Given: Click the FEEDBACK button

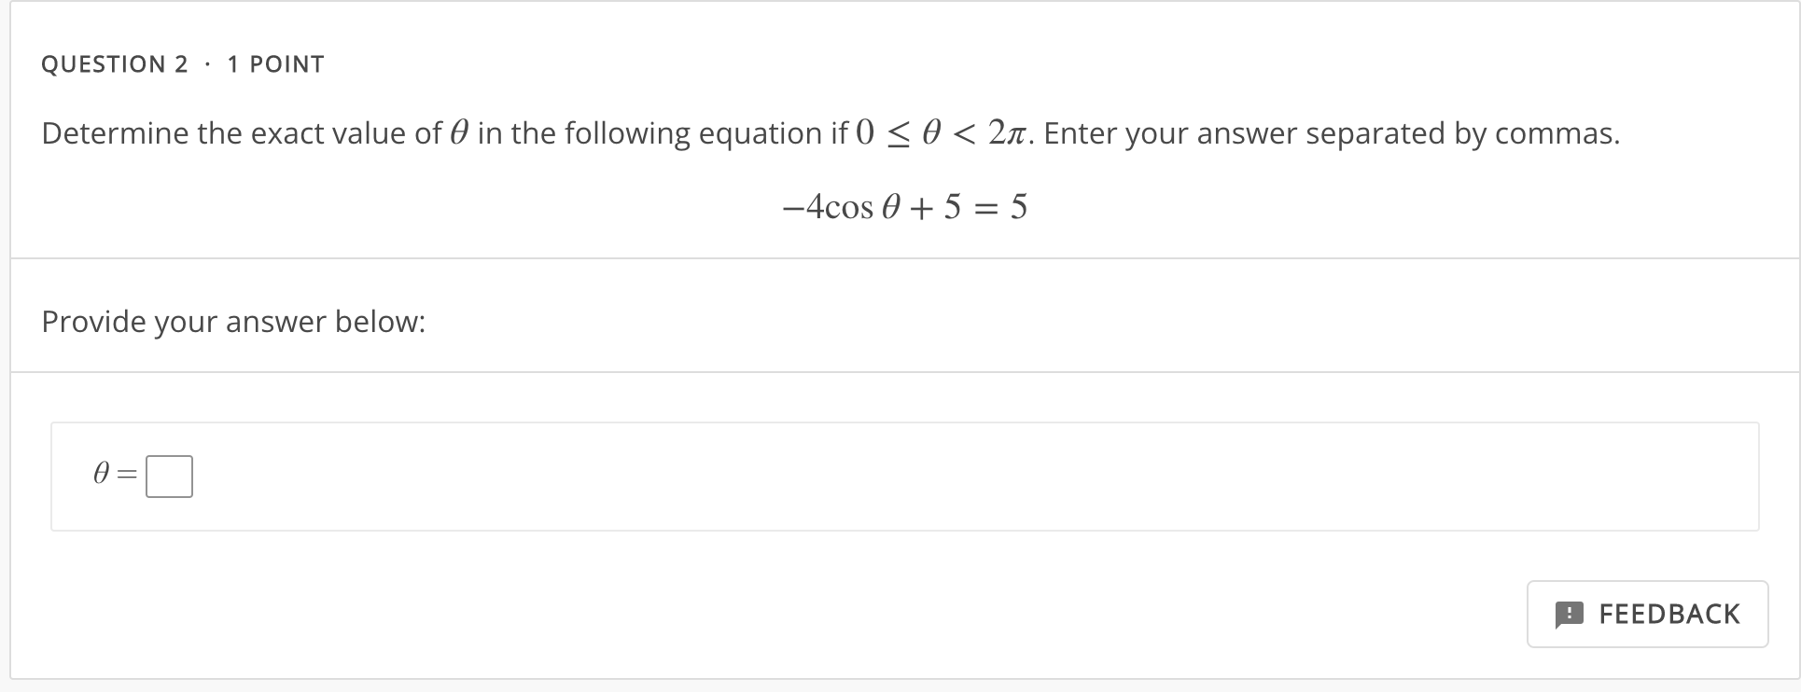Looking at the screenshot, I should coord(1647,614).
